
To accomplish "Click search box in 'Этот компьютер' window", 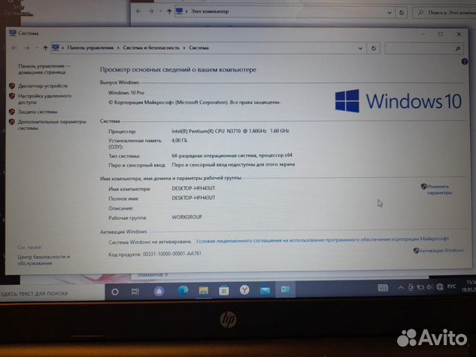I will click(x=445, y=13).
